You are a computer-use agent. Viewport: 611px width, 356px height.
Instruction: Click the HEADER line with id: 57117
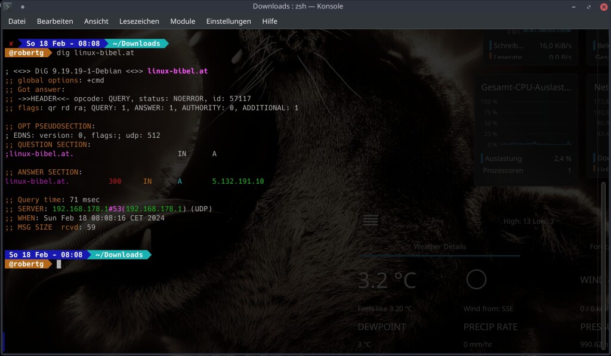(128, 98)
